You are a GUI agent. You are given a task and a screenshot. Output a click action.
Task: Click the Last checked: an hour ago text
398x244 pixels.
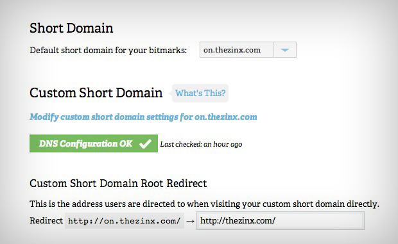(201, 144)
